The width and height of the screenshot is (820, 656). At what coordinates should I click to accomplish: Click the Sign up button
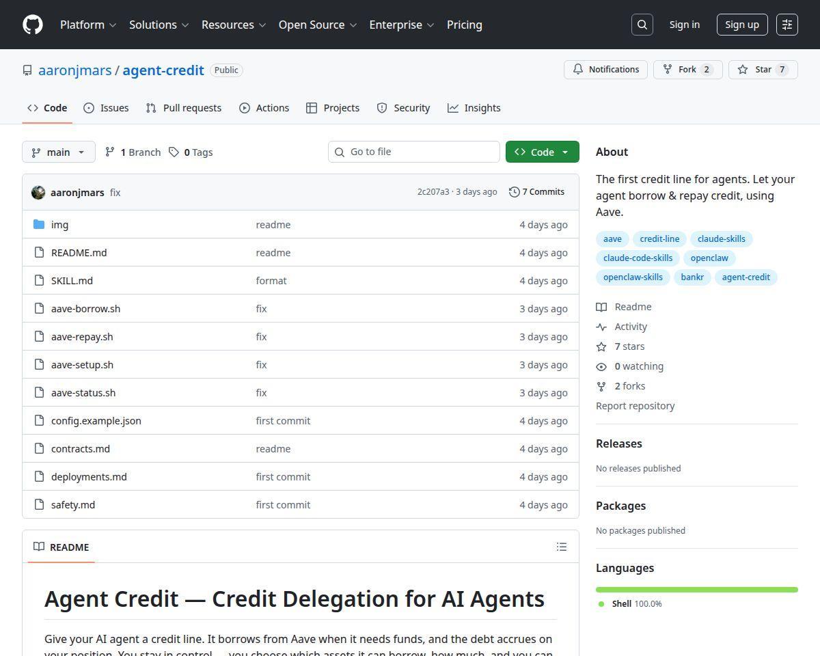[742, 25]
